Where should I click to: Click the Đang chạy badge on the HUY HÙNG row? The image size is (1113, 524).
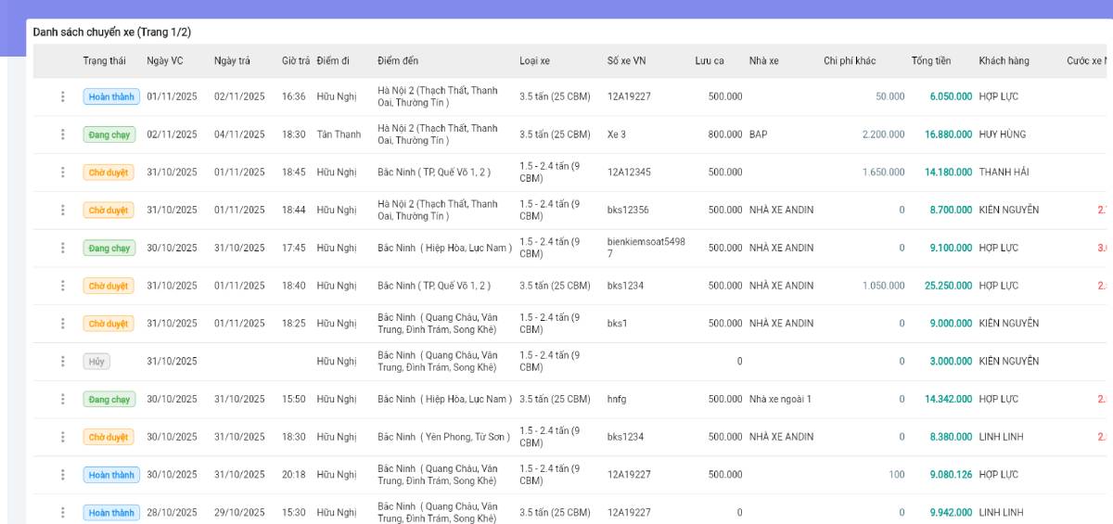pos(109,134)
